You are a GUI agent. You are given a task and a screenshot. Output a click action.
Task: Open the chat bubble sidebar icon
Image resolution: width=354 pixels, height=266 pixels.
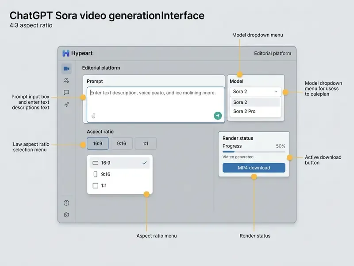(x=66, y=92)
